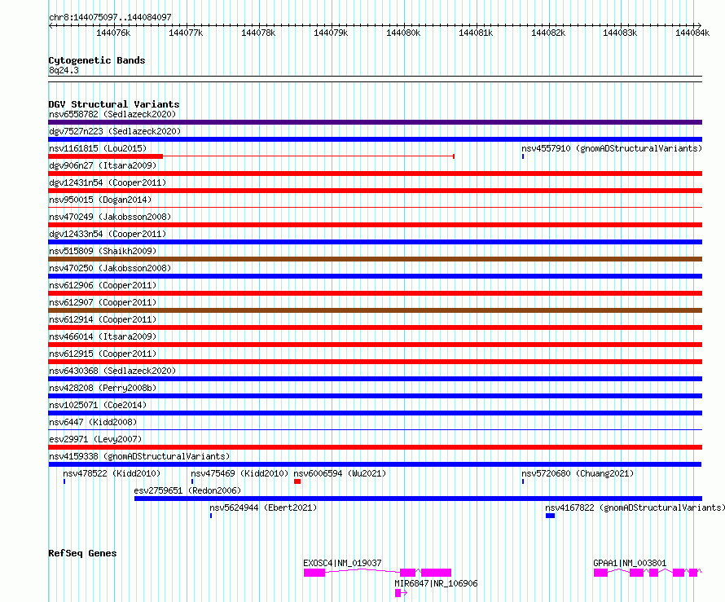
Task: Click the 144082k ruler tick label
Action: pos(548,33)
